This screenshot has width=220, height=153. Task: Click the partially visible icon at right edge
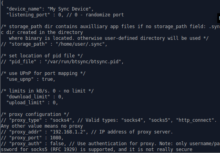pyautogui.click(x=218, y=18)
